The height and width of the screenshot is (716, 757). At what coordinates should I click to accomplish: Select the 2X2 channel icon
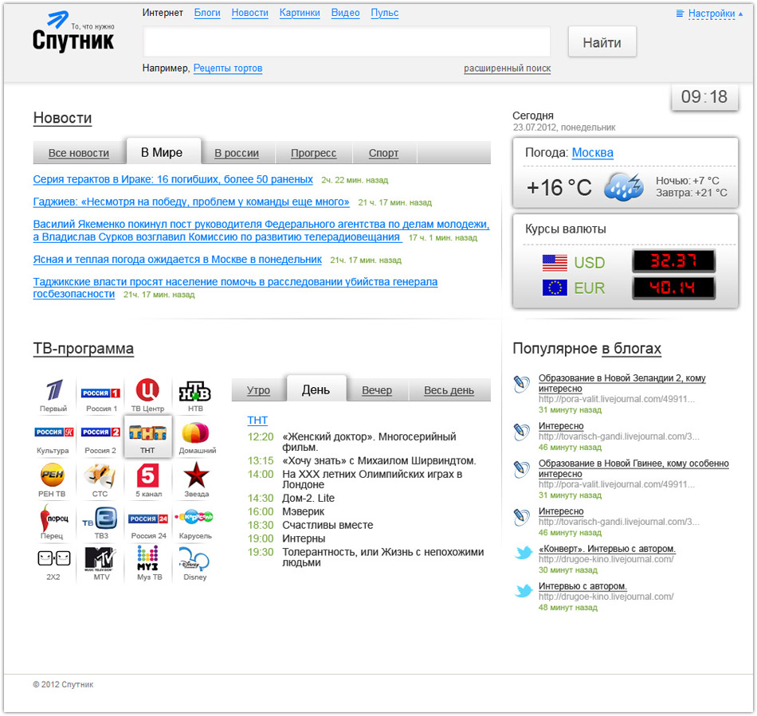pos(54,558)
